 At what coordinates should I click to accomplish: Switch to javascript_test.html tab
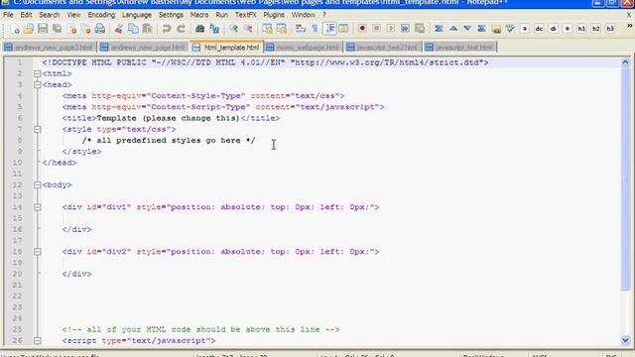(x=460, y=48)
